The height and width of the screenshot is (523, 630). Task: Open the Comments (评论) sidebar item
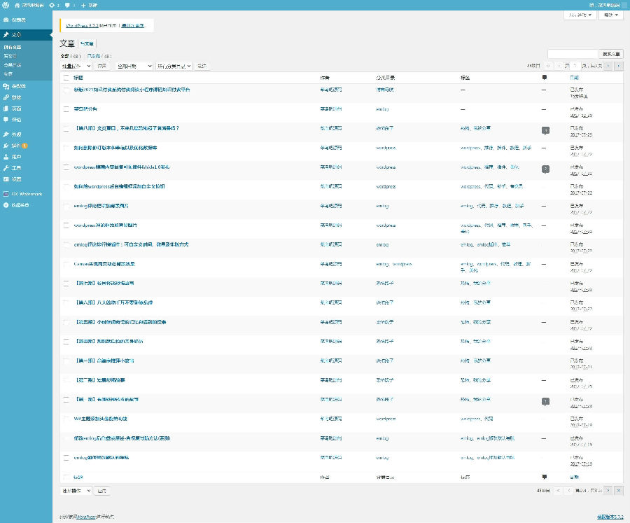(x=26, y=120)
